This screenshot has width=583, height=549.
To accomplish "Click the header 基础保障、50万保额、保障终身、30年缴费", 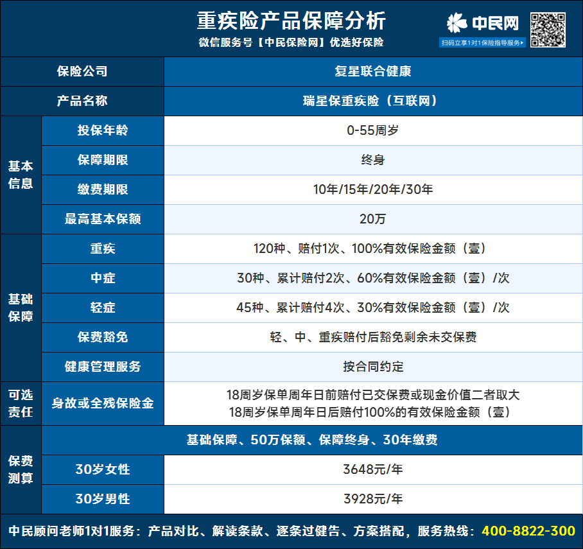I will click(x=312, y=440).
